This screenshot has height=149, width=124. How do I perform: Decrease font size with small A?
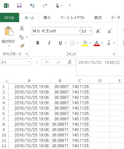tap(110, 31)
